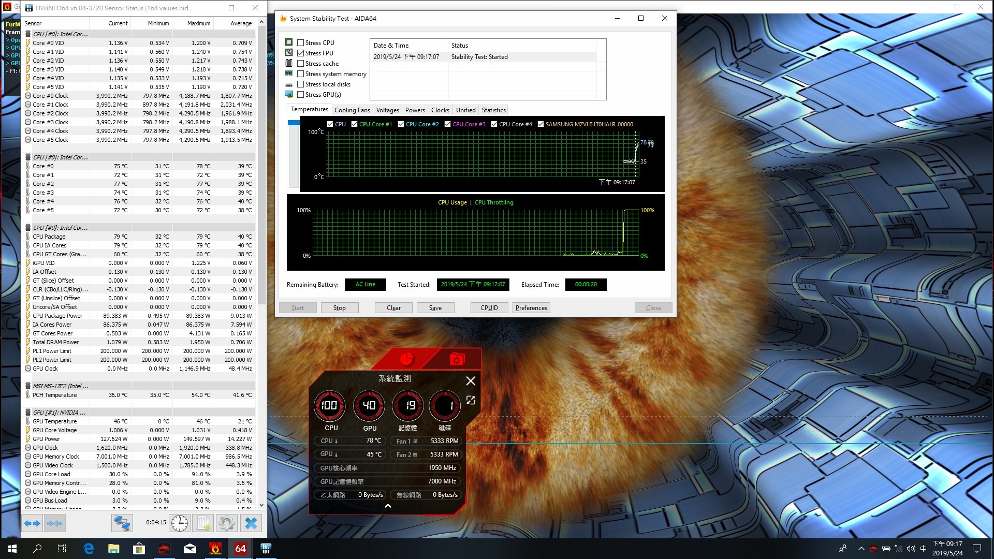This screenshot has width=994, height=559.
Task: Open the Statistics tab
Action: click(x=493, y=110)
